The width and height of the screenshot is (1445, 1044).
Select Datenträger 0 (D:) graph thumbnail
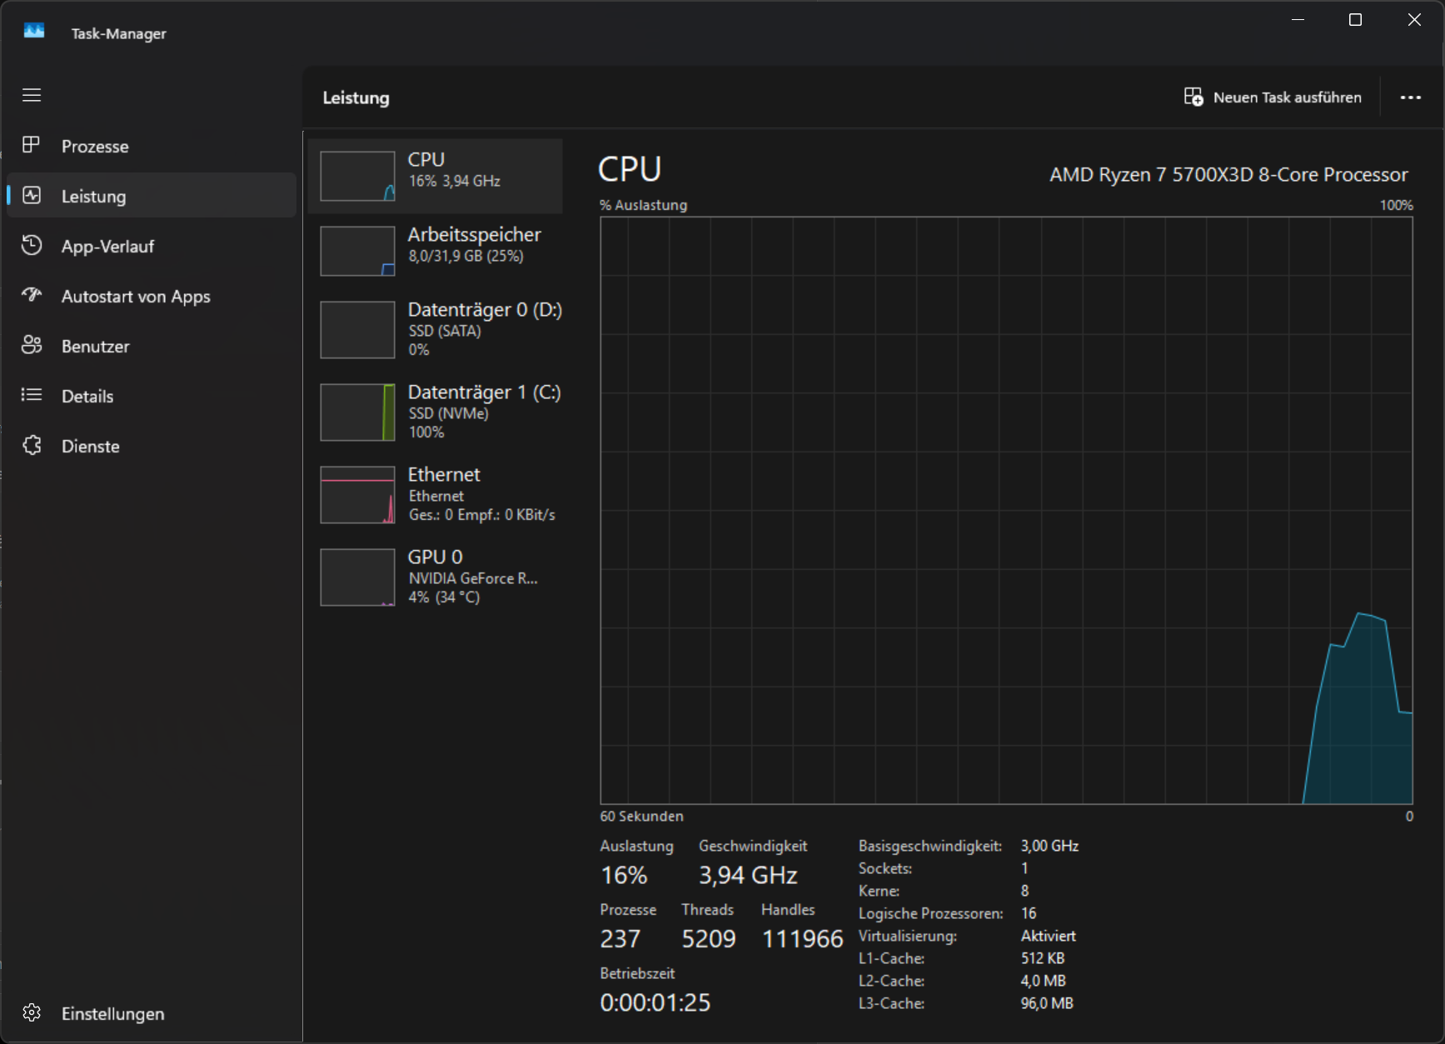click(357, 329)
